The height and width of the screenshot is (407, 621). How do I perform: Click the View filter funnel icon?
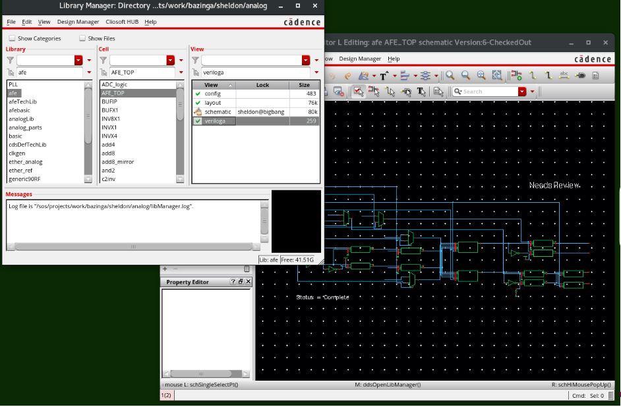tap(195, 60)
